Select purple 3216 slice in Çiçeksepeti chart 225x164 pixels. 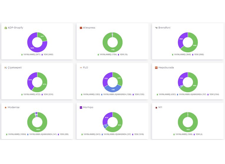[x=30, y=80]
